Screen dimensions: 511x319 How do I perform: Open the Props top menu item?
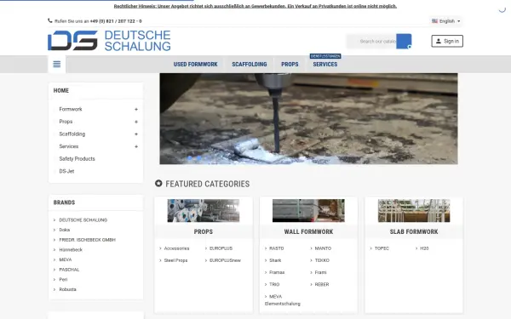pyautogui.click(x=290, y=64)
